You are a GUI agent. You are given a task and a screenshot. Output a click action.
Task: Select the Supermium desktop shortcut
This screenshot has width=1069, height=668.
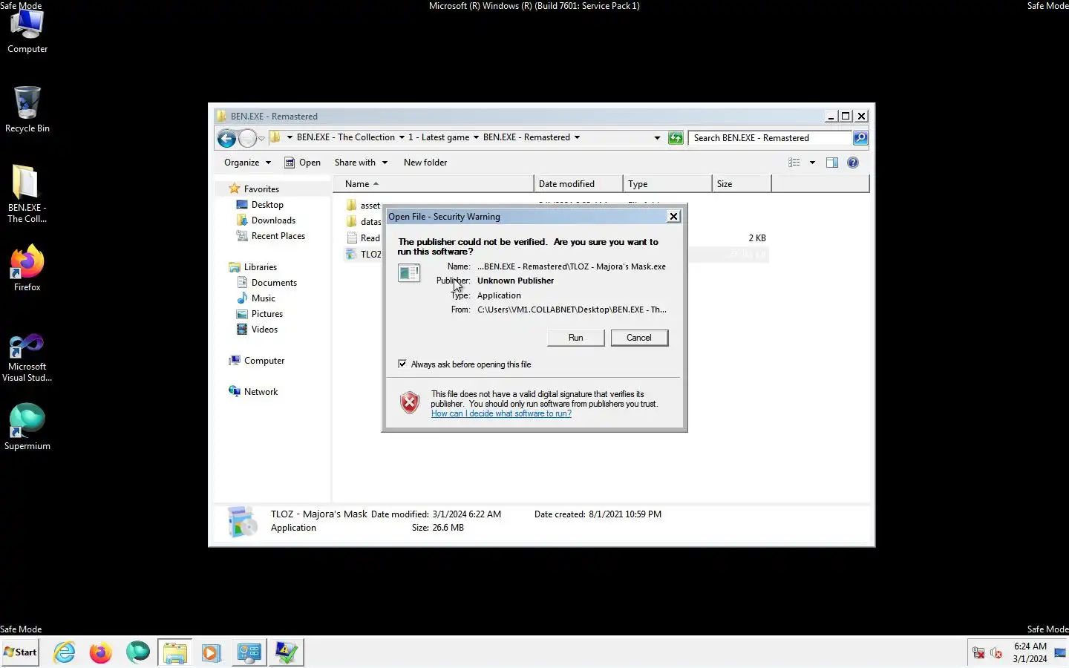(27, 427)
